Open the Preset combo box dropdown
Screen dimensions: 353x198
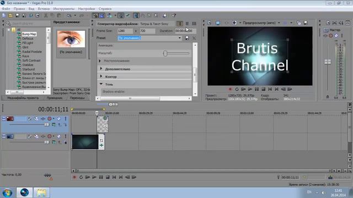pyautogui.click(x=179, y=38)
